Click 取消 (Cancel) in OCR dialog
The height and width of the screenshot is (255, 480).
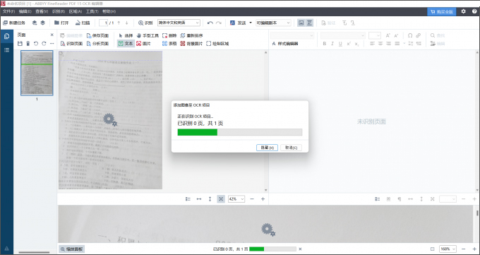point(291,148)
